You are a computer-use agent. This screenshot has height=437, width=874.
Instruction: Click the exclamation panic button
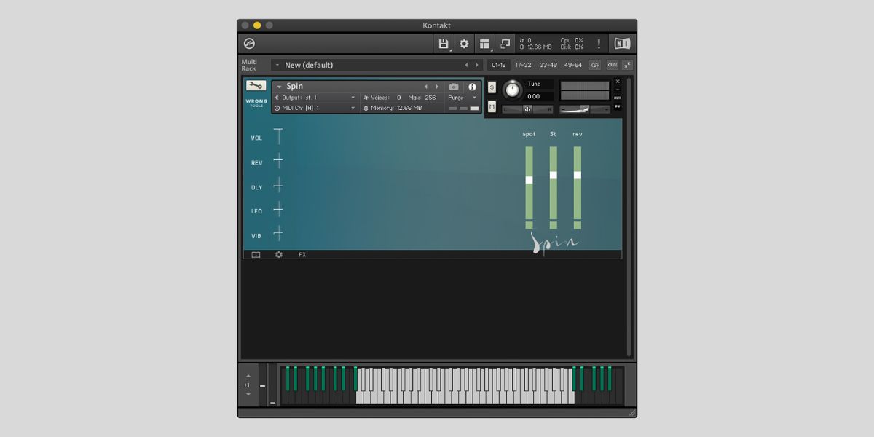tap(599, 44)
